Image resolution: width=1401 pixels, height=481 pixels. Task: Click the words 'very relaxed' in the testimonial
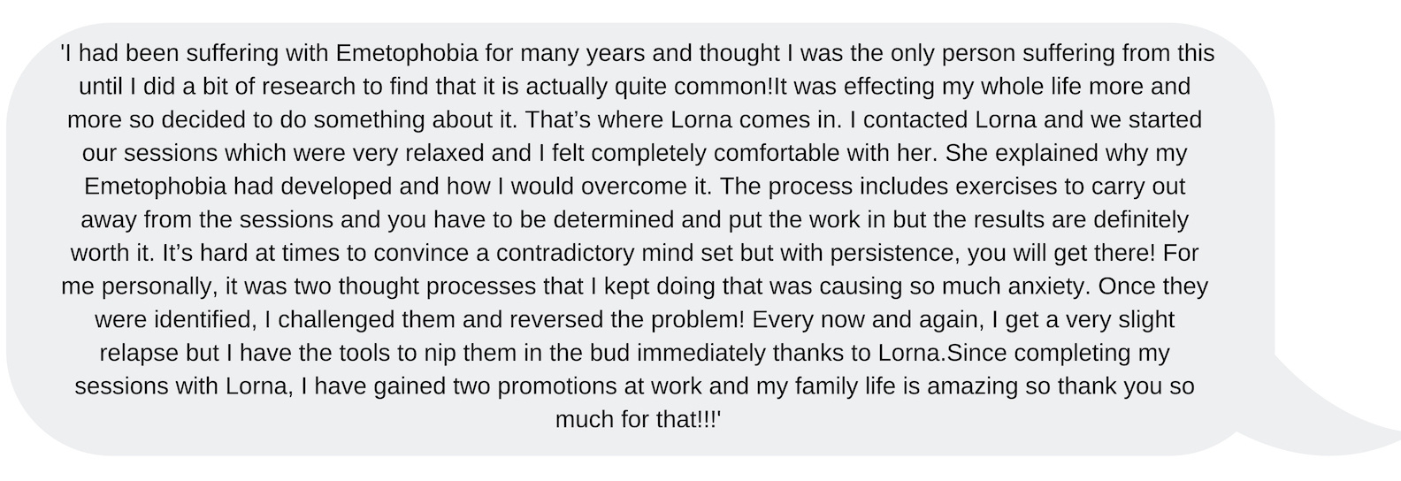point(419,153)
